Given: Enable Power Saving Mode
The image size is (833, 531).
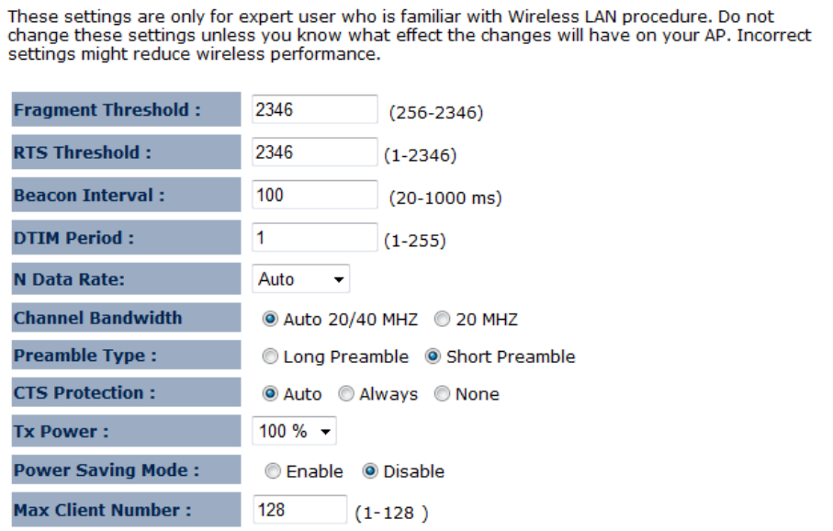Looking at the screenshot, I should coord(273,471).
